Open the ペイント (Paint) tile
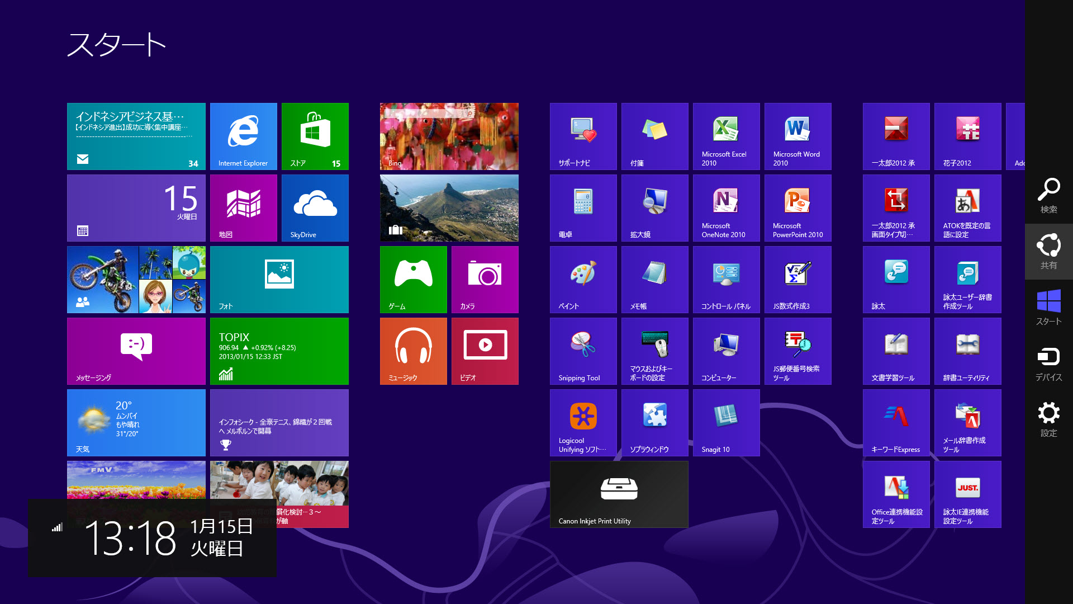 click(583, 279)
